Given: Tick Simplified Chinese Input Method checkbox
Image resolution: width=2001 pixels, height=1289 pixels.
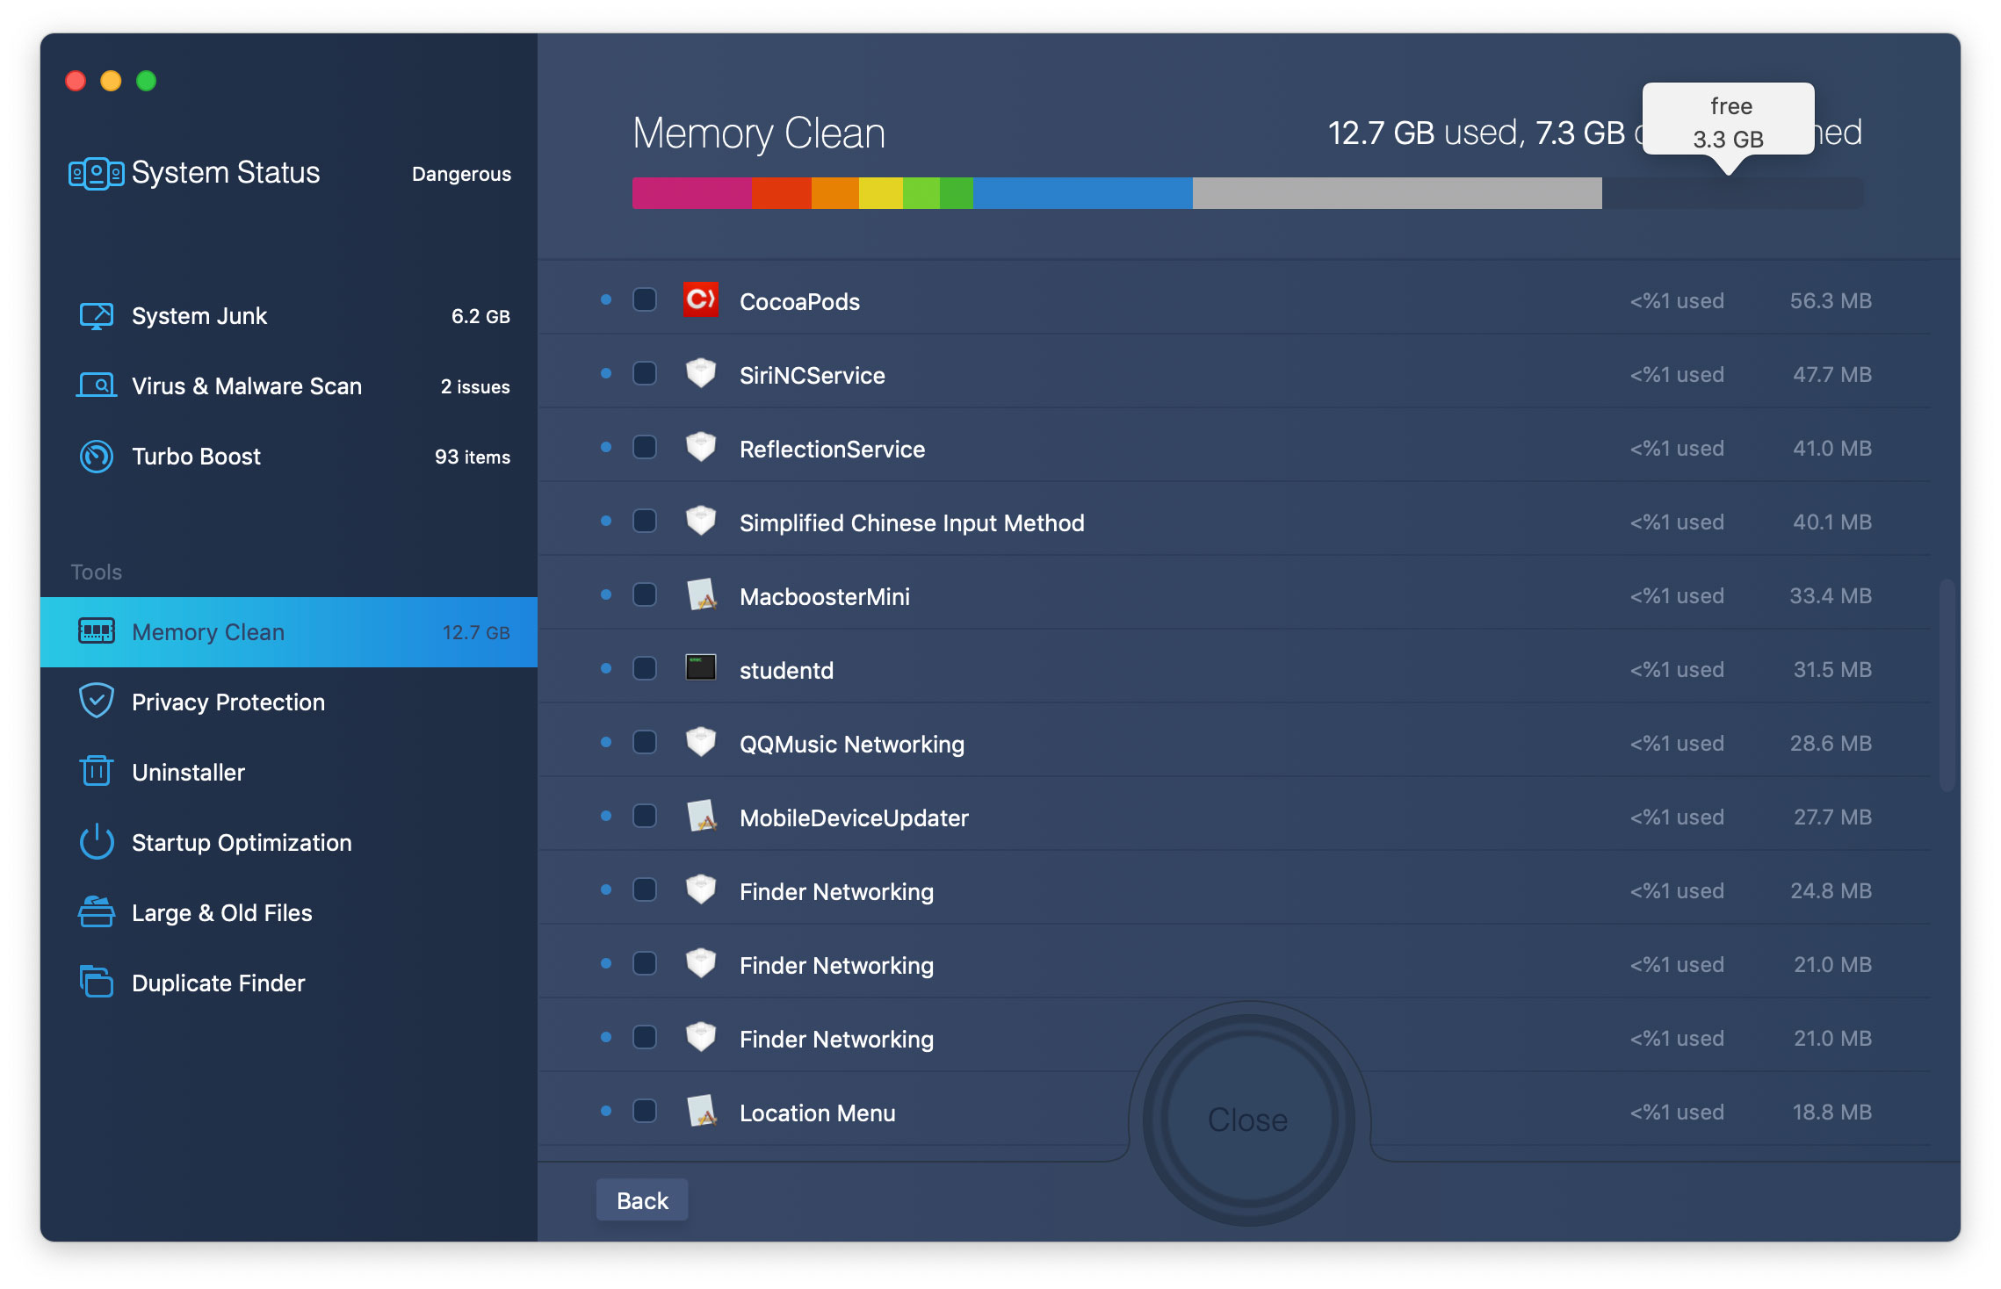Looking at the screenshot, I should tap(645, 522).
